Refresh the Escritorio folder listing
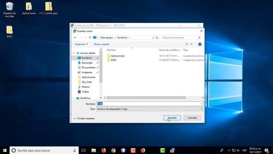This screenshot has height=154, width=273. point(157,38)
